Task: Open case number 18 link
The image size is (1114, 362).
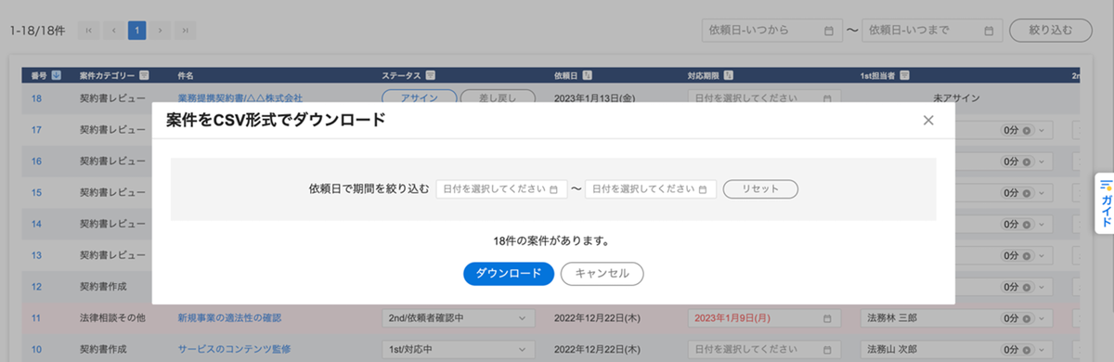Action: tap(36, 97)
